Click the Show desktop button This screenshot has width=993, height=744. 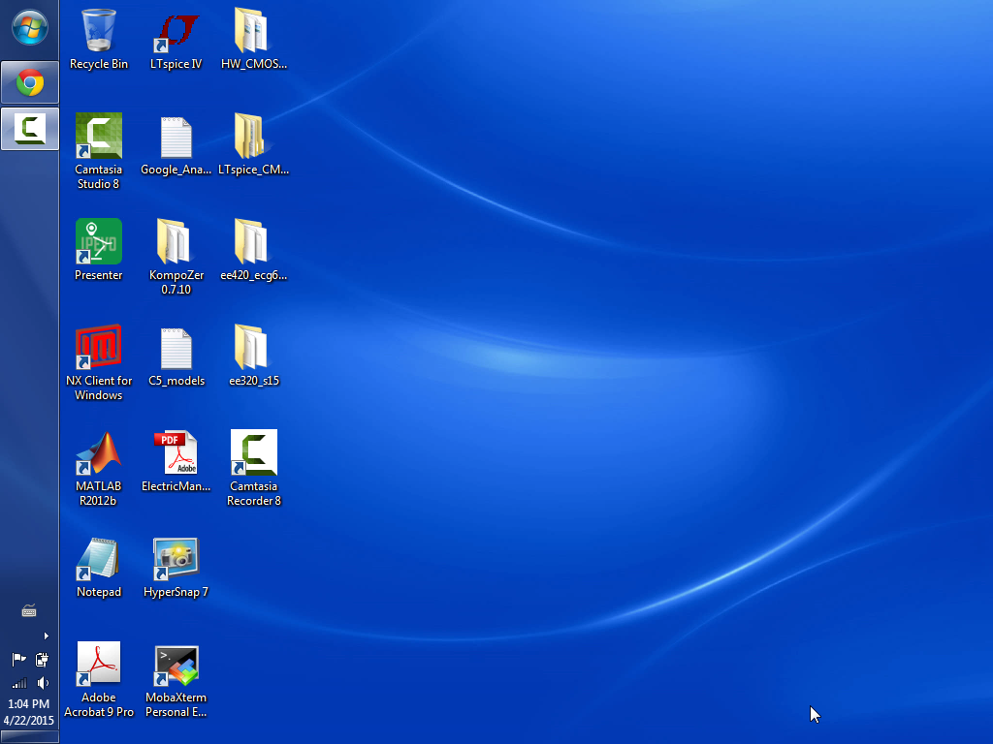coord(29,738)
